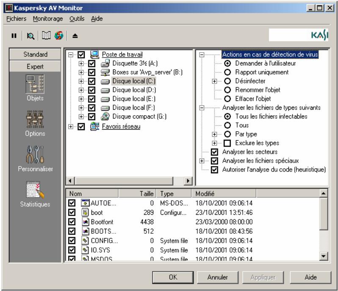This screenshot has height=291, width=338.
Task: Click the CD icon for Disque compact (G:)
Action: coord(105,116)
